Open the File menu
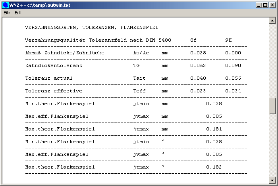 pyautogui.click(x=7, y=13)
